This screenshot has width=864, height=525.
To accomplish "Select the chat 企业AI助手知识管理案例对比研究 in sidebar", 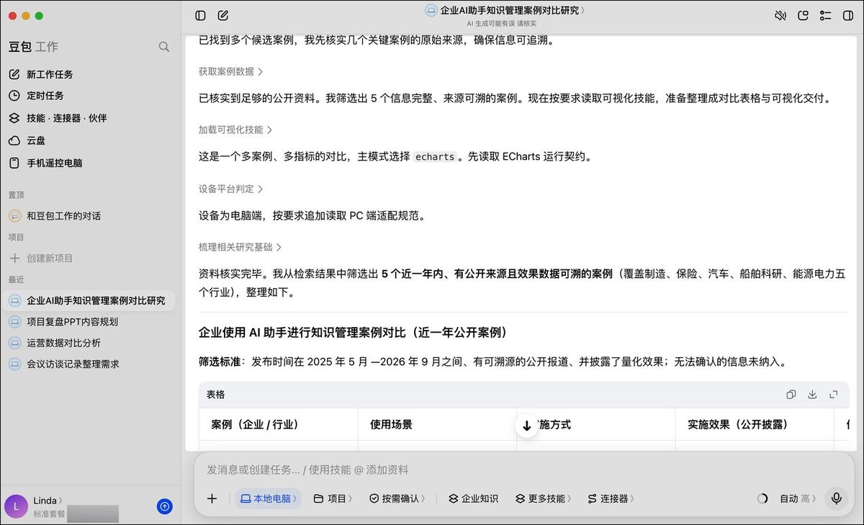I will tap(89, 300).
